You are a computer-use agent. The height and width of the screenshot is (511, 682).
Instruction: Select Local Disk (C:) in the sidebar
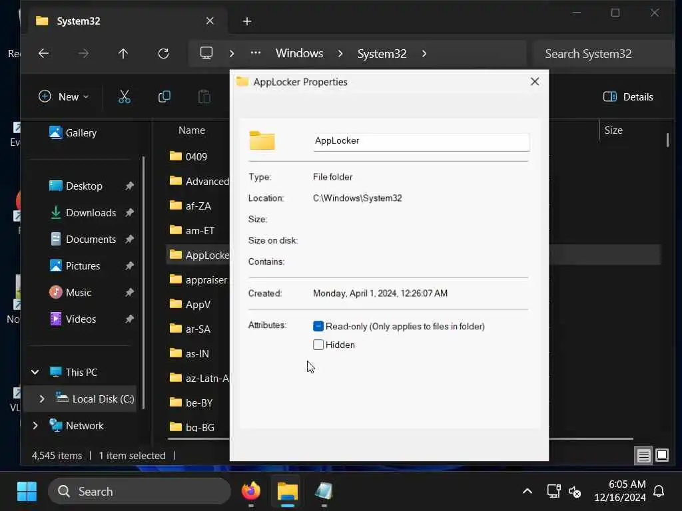(x=95, y=399)
